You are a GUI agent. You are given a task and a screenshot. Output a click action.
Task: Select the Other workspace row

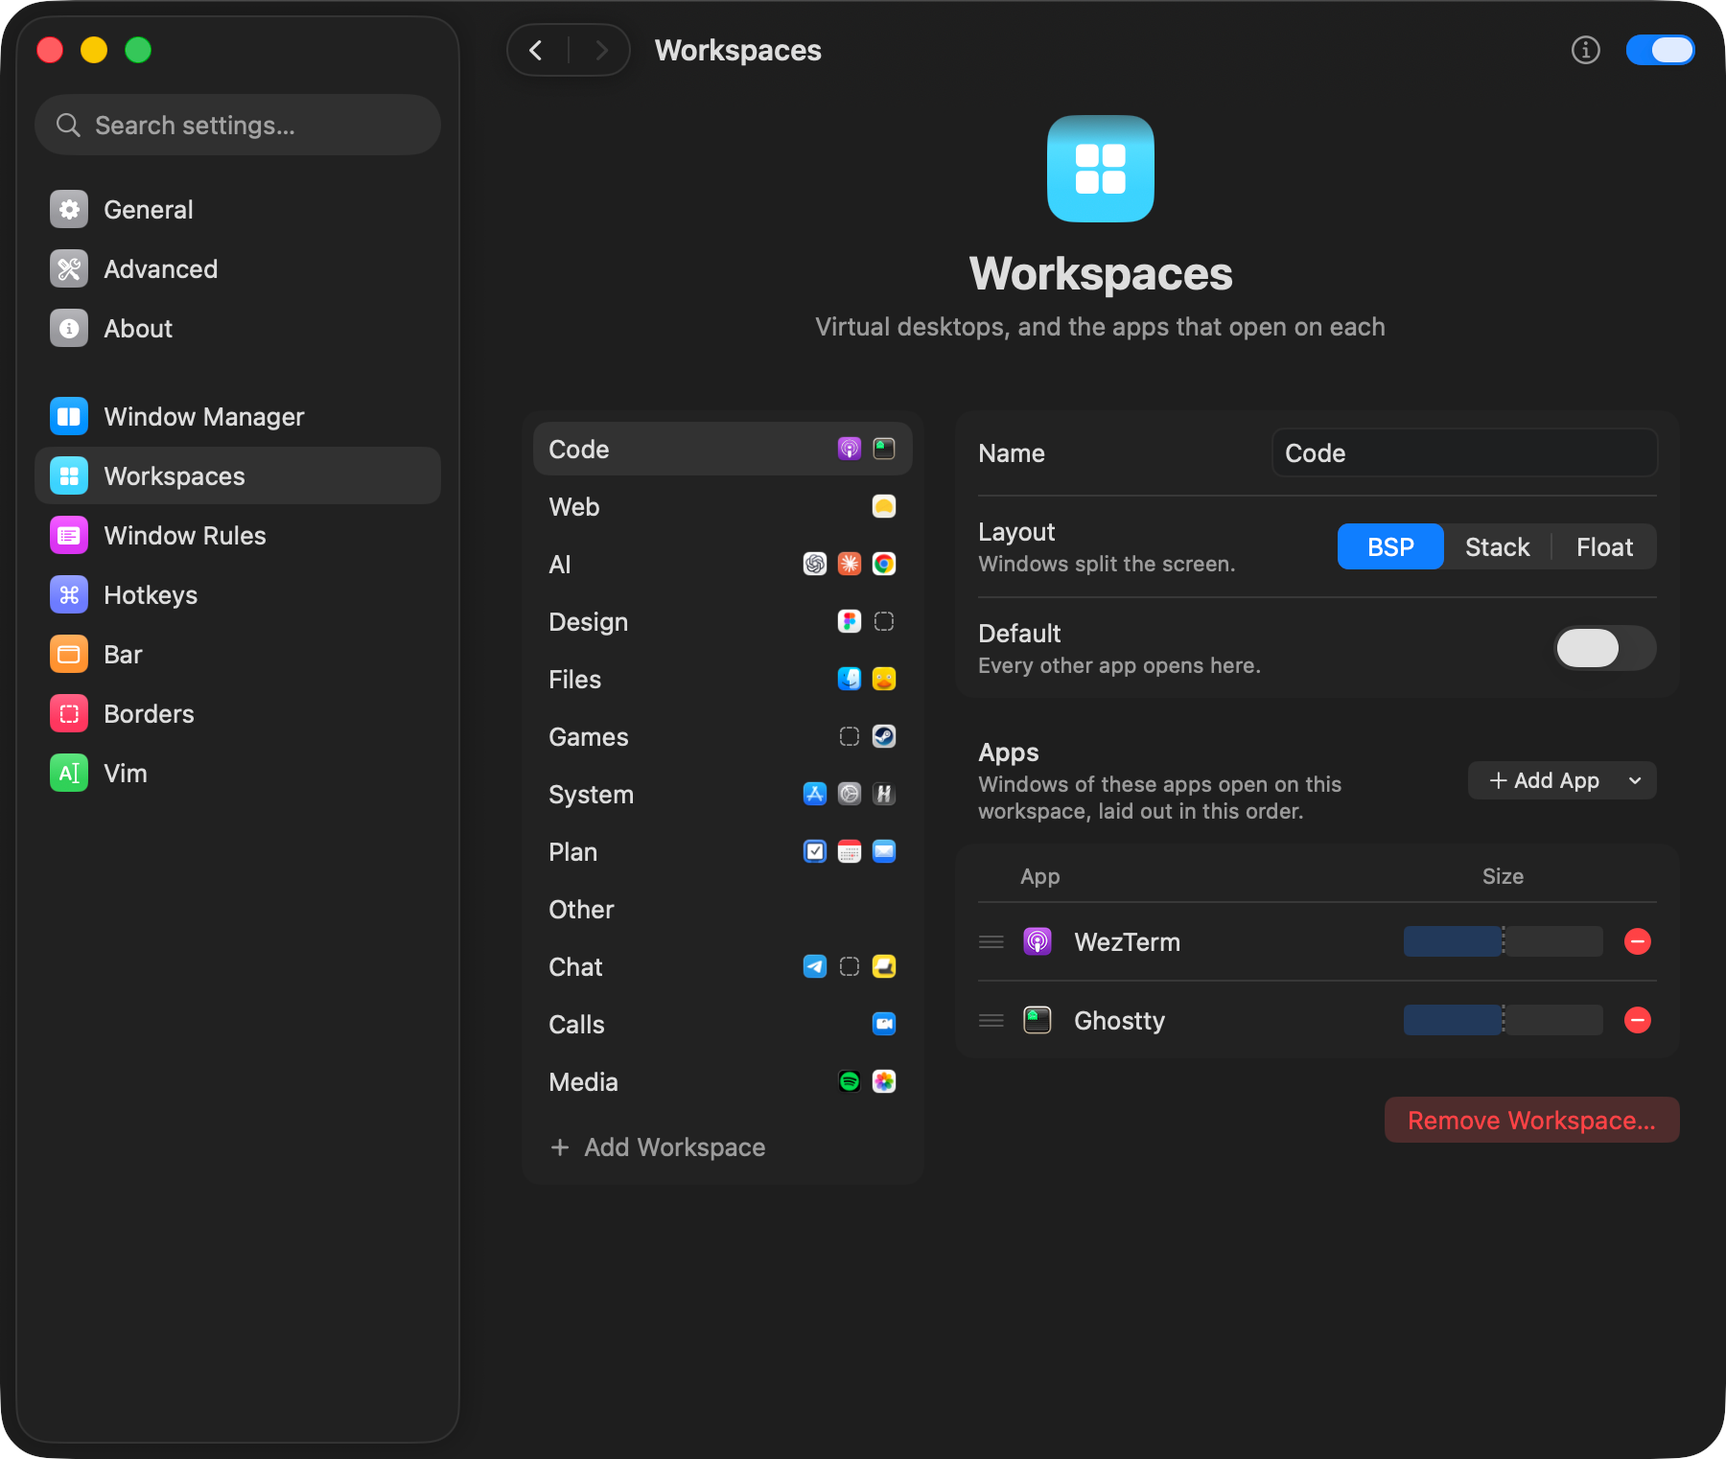click(723, 910)
